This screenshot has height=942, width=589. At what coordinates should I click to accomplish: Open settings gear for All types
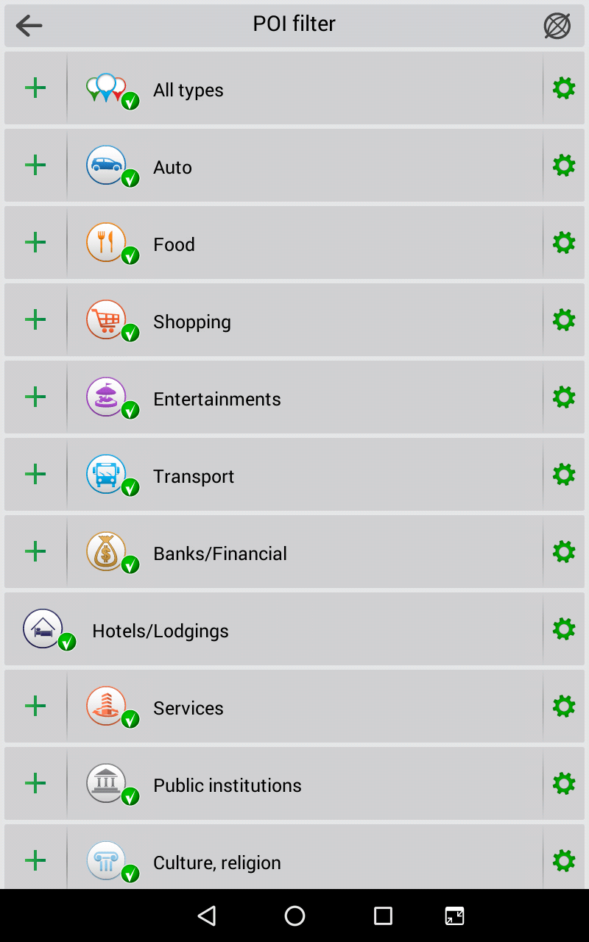coord(564,88)
